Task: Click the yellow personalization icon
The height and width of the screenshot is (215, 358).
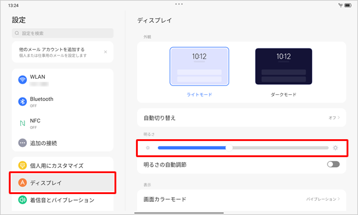Action: (23, 165)
